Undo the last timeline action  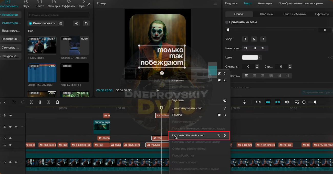point(14,102)
